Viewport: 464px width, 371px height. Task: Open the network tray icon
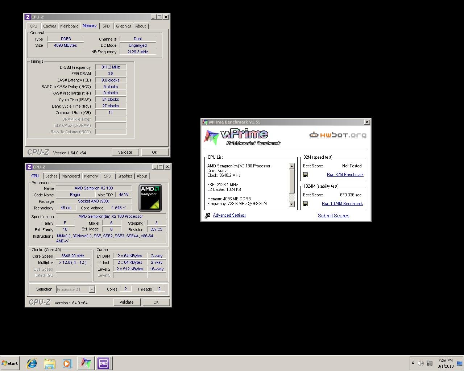[430, 363]
